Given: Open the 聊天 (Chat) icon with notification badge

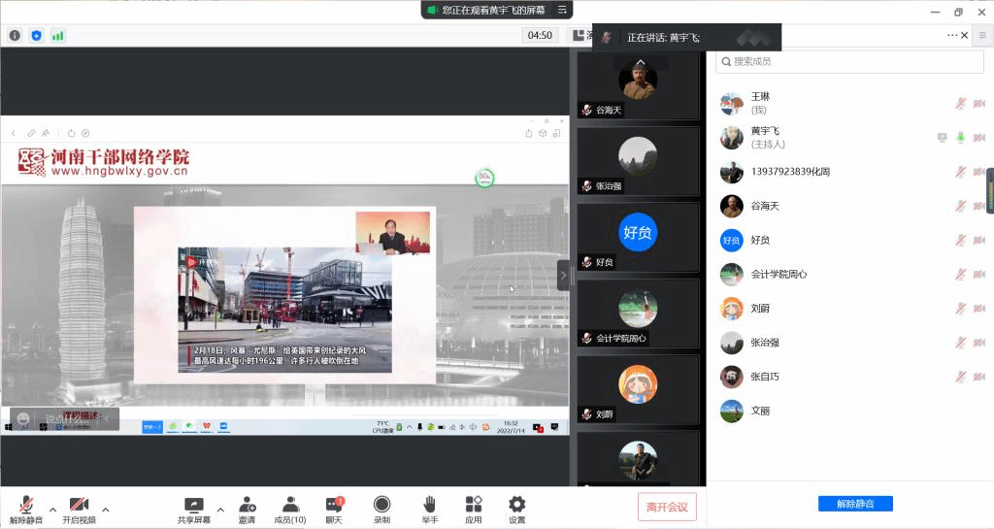Looking at the screenshot, I should pyautogui.click(x=334, y=505).
